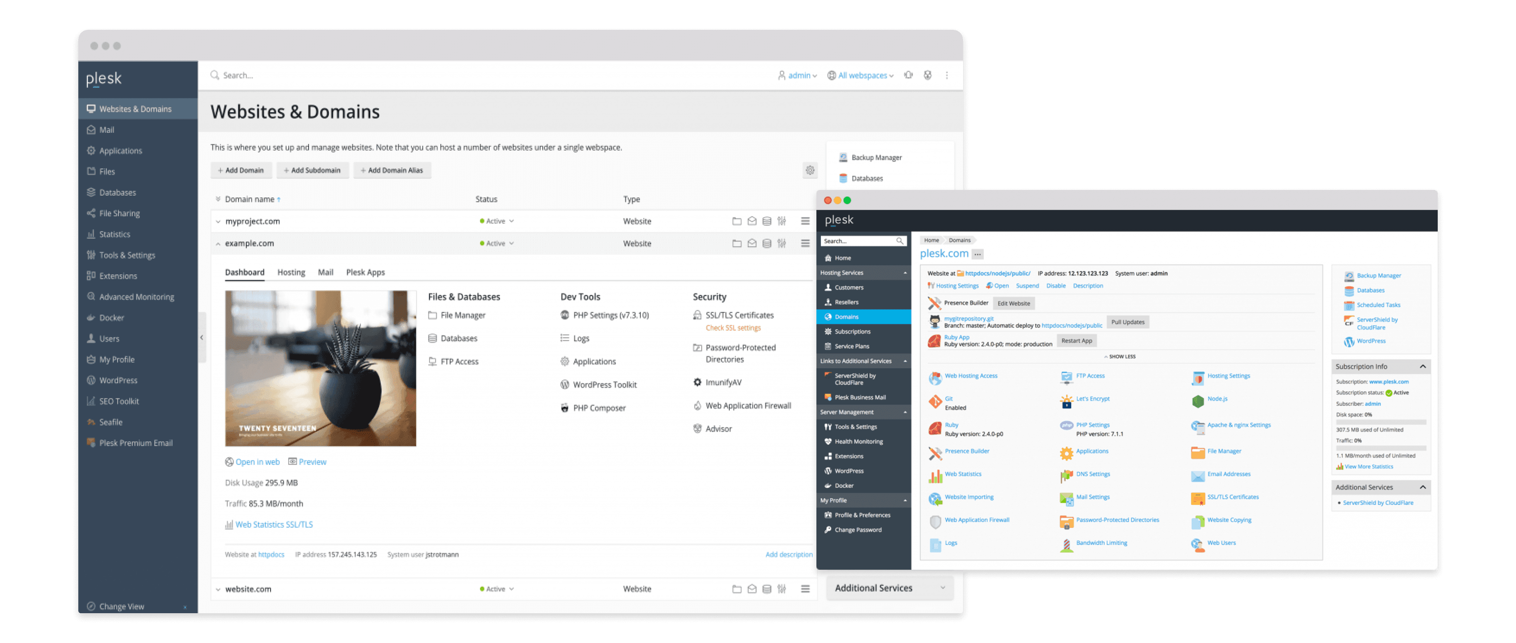This screenshot has height=643, width=1516.
Task: Open the databases icon in the website.com row
Action: (x=766, y=589)
